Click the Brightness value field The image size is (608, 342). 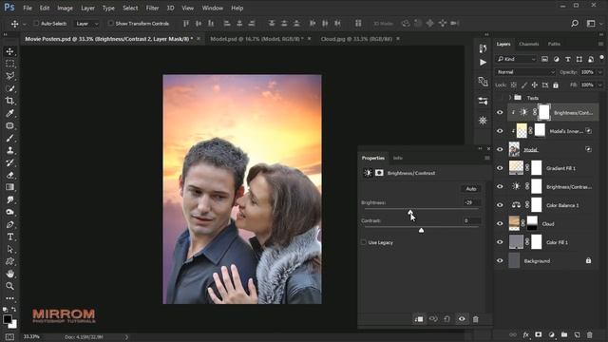pyautogui.click(x=471, y=202)
